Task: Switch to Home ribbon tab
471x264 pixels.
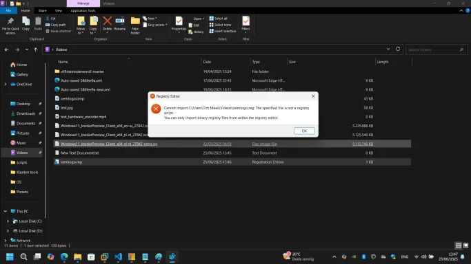Action: point(26,10)
